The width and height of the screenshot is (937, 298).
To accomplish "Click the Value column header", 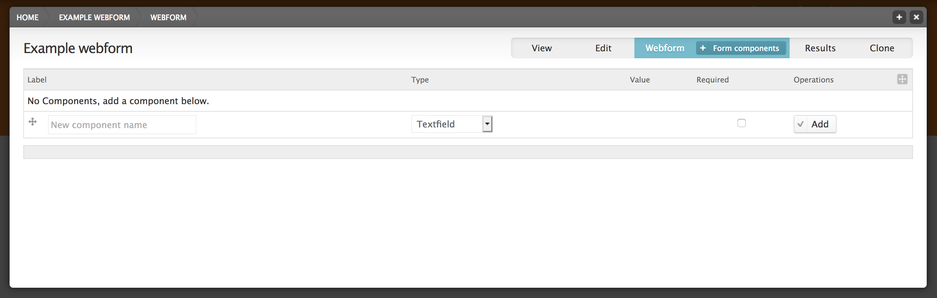I will click(640, 79).
